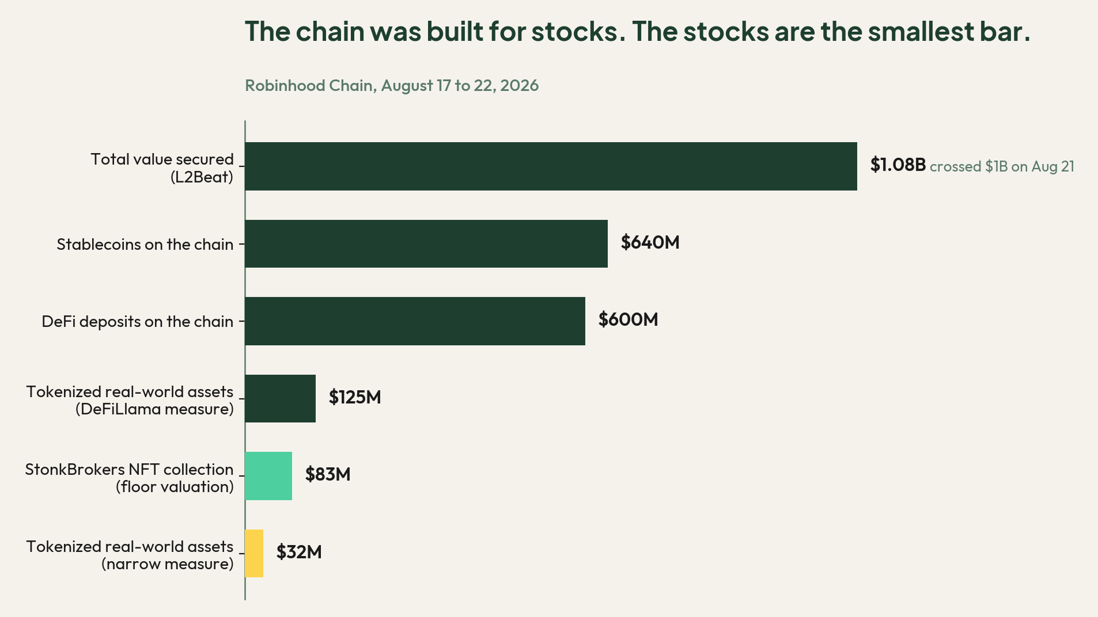Click the chart title about stocks
The image size is (1098, 617).
(x=638, y=31)
